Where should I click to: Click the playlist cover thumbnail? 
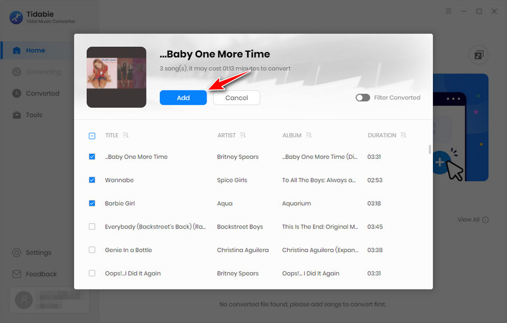pyautogui.click(x=117, y=77)
